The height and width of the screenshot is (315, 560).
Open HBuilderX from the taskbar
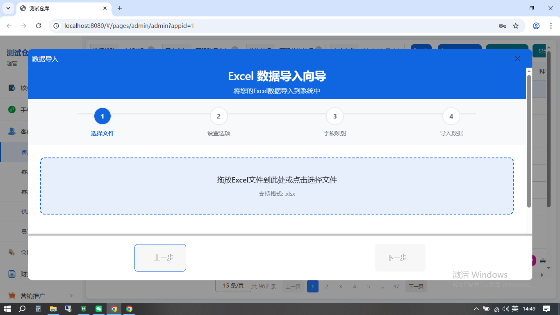(x=83, y=309)
